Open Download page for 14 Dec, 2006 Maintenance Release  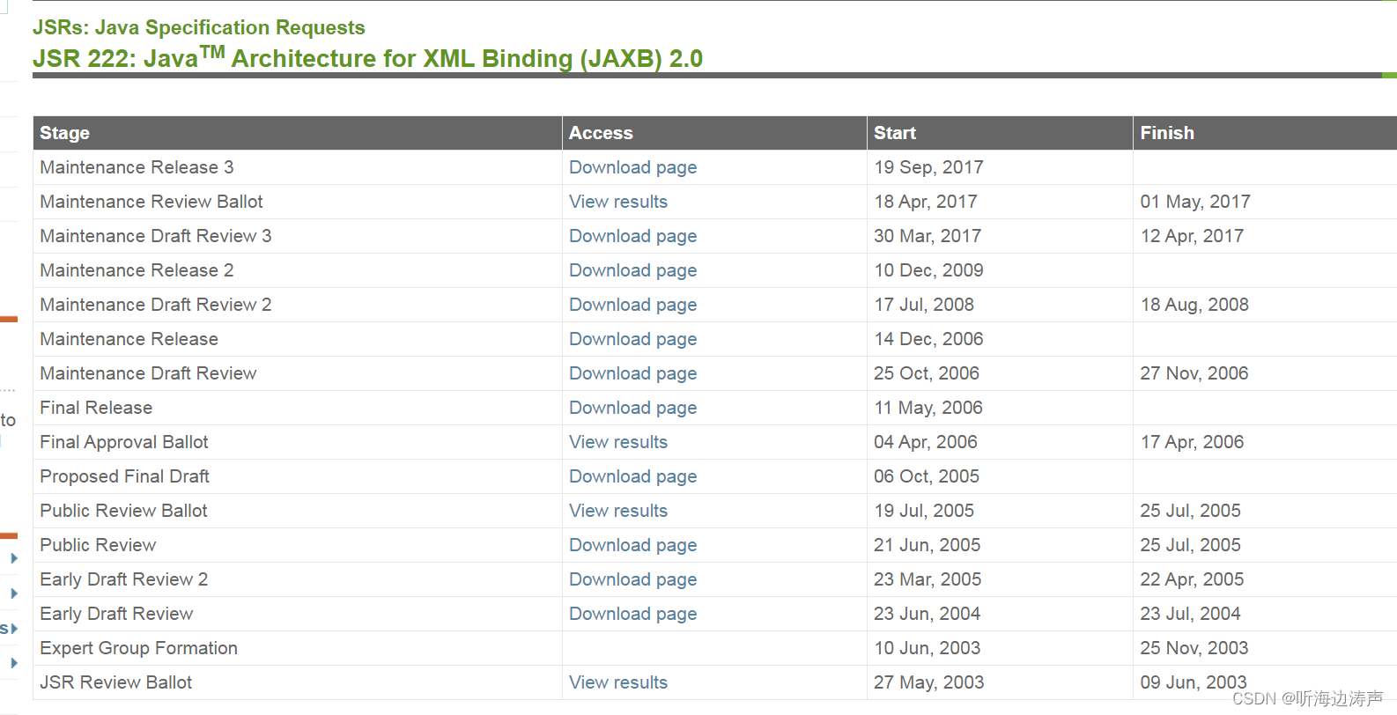pyautogui.click(x=632, y=339)
